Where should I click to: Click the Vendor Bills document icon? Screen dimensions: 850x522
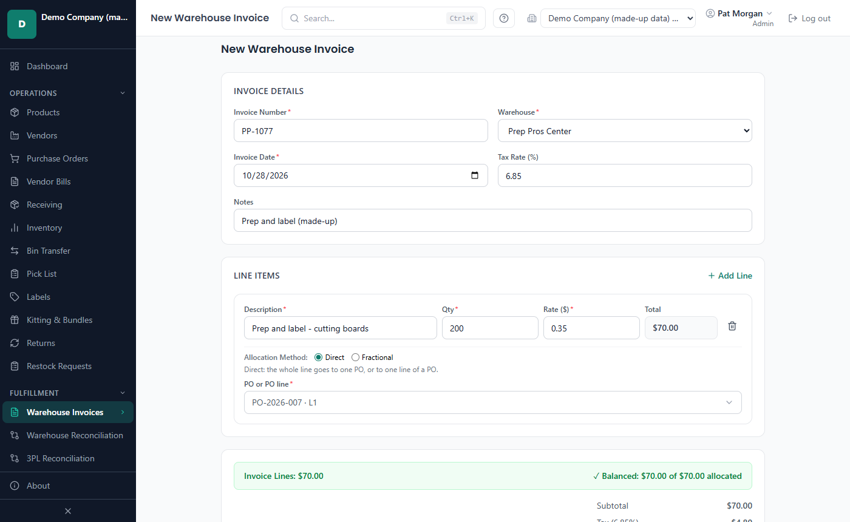tap(15, 181)
